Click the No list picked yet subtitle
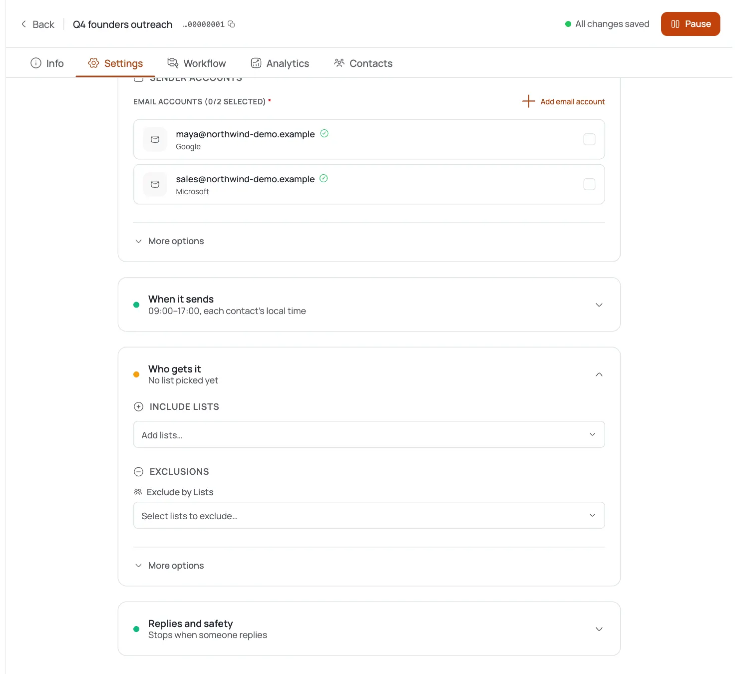 (x=183, y=380)
